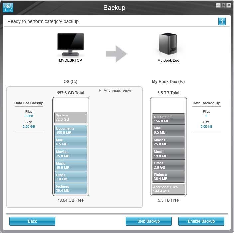Viewport: 234px width, 233px height.
Task: Close the Backup window
Action: coord(229,5)
